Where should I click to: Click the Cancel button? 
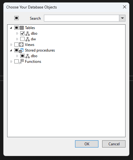(114, 144)
